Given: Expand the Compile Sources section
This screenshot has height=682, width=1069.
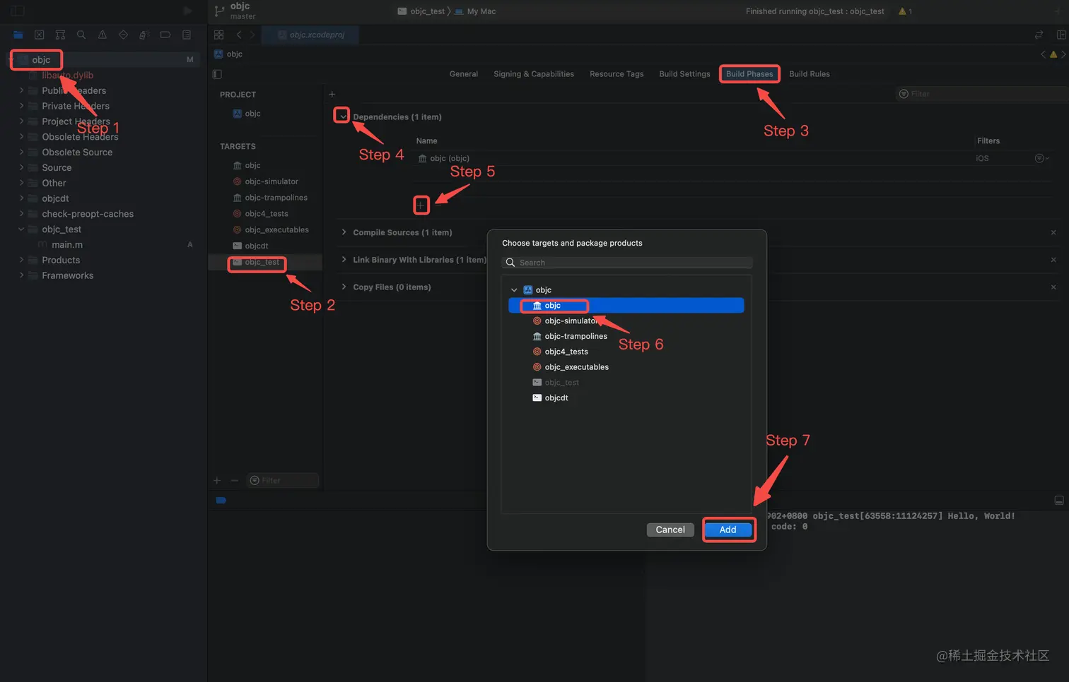Looking at the screenshot, I should tap(344, 232).
